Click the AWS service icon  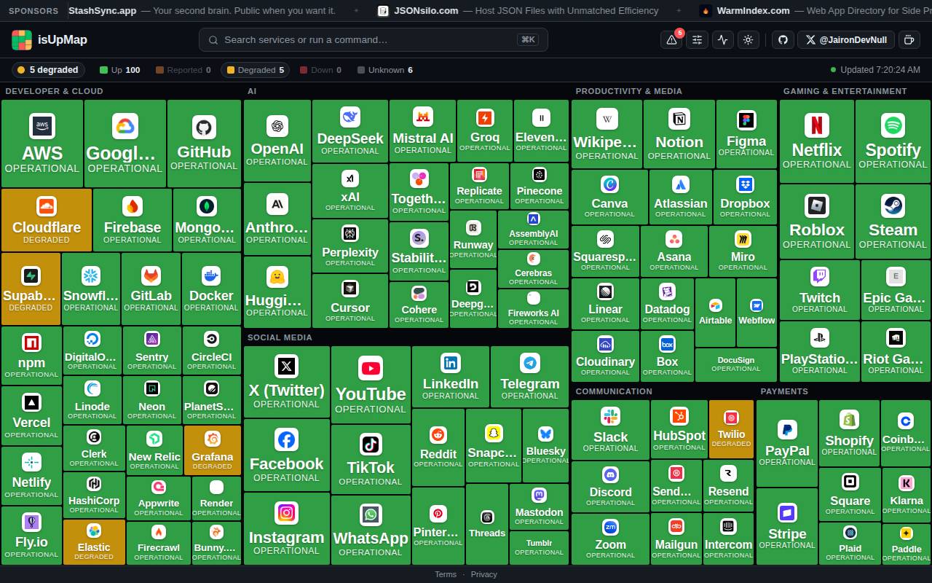pyautogui.click(x=42, y=125)
